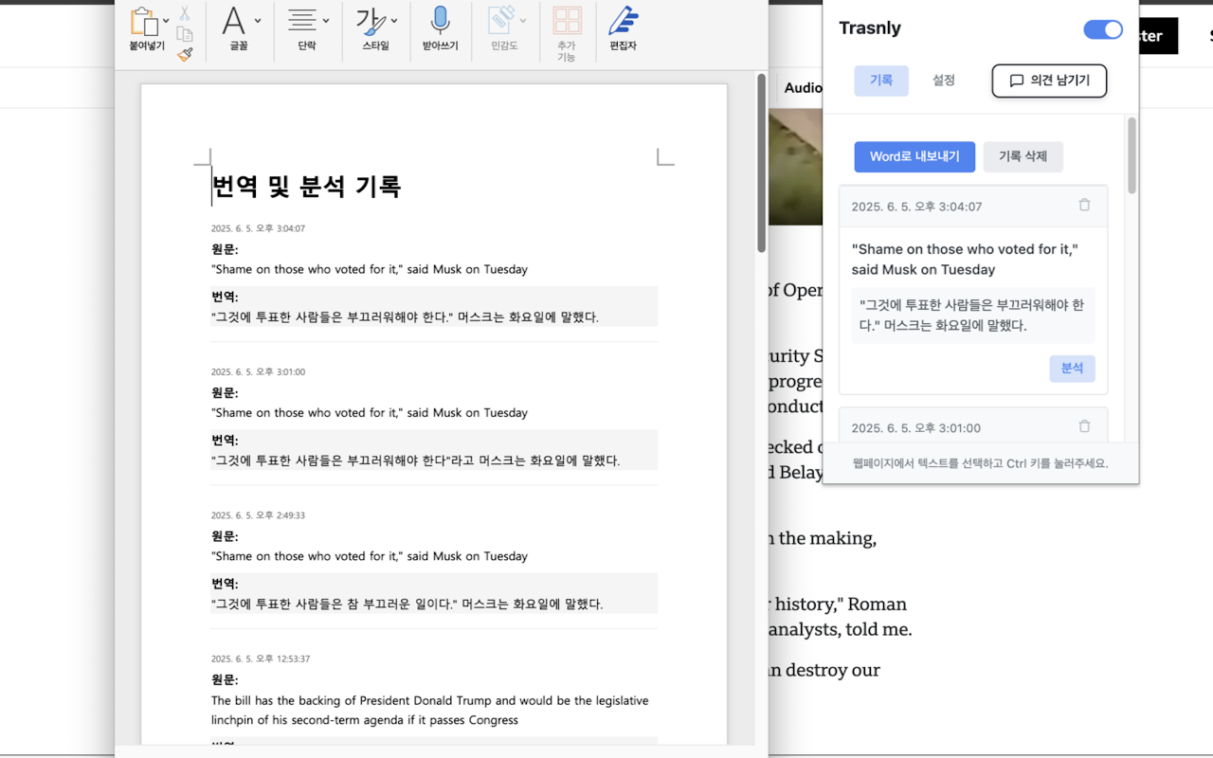Click the 오후 3:01:00 timestamp in document
Image resolution: width=1213 pixels, height=758 pixels.
258,371
